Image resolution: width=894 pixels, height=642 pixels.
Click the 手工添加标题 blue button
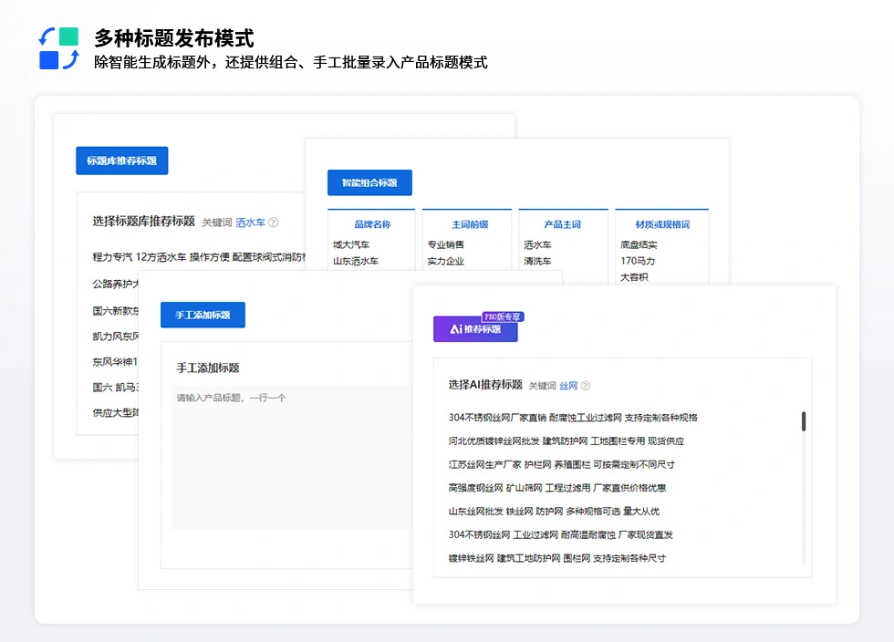(203, 315)
